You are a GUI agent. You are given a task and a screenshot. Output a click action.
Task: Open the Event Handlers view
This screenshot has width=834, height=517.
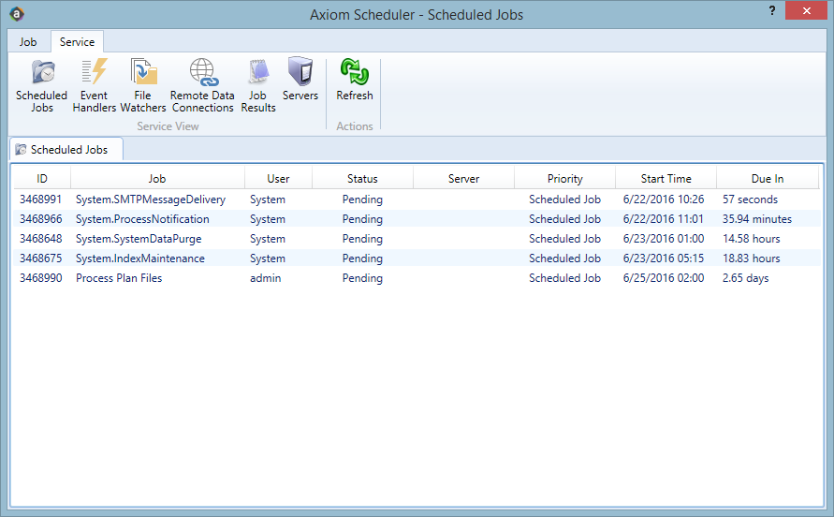(94, 85)
